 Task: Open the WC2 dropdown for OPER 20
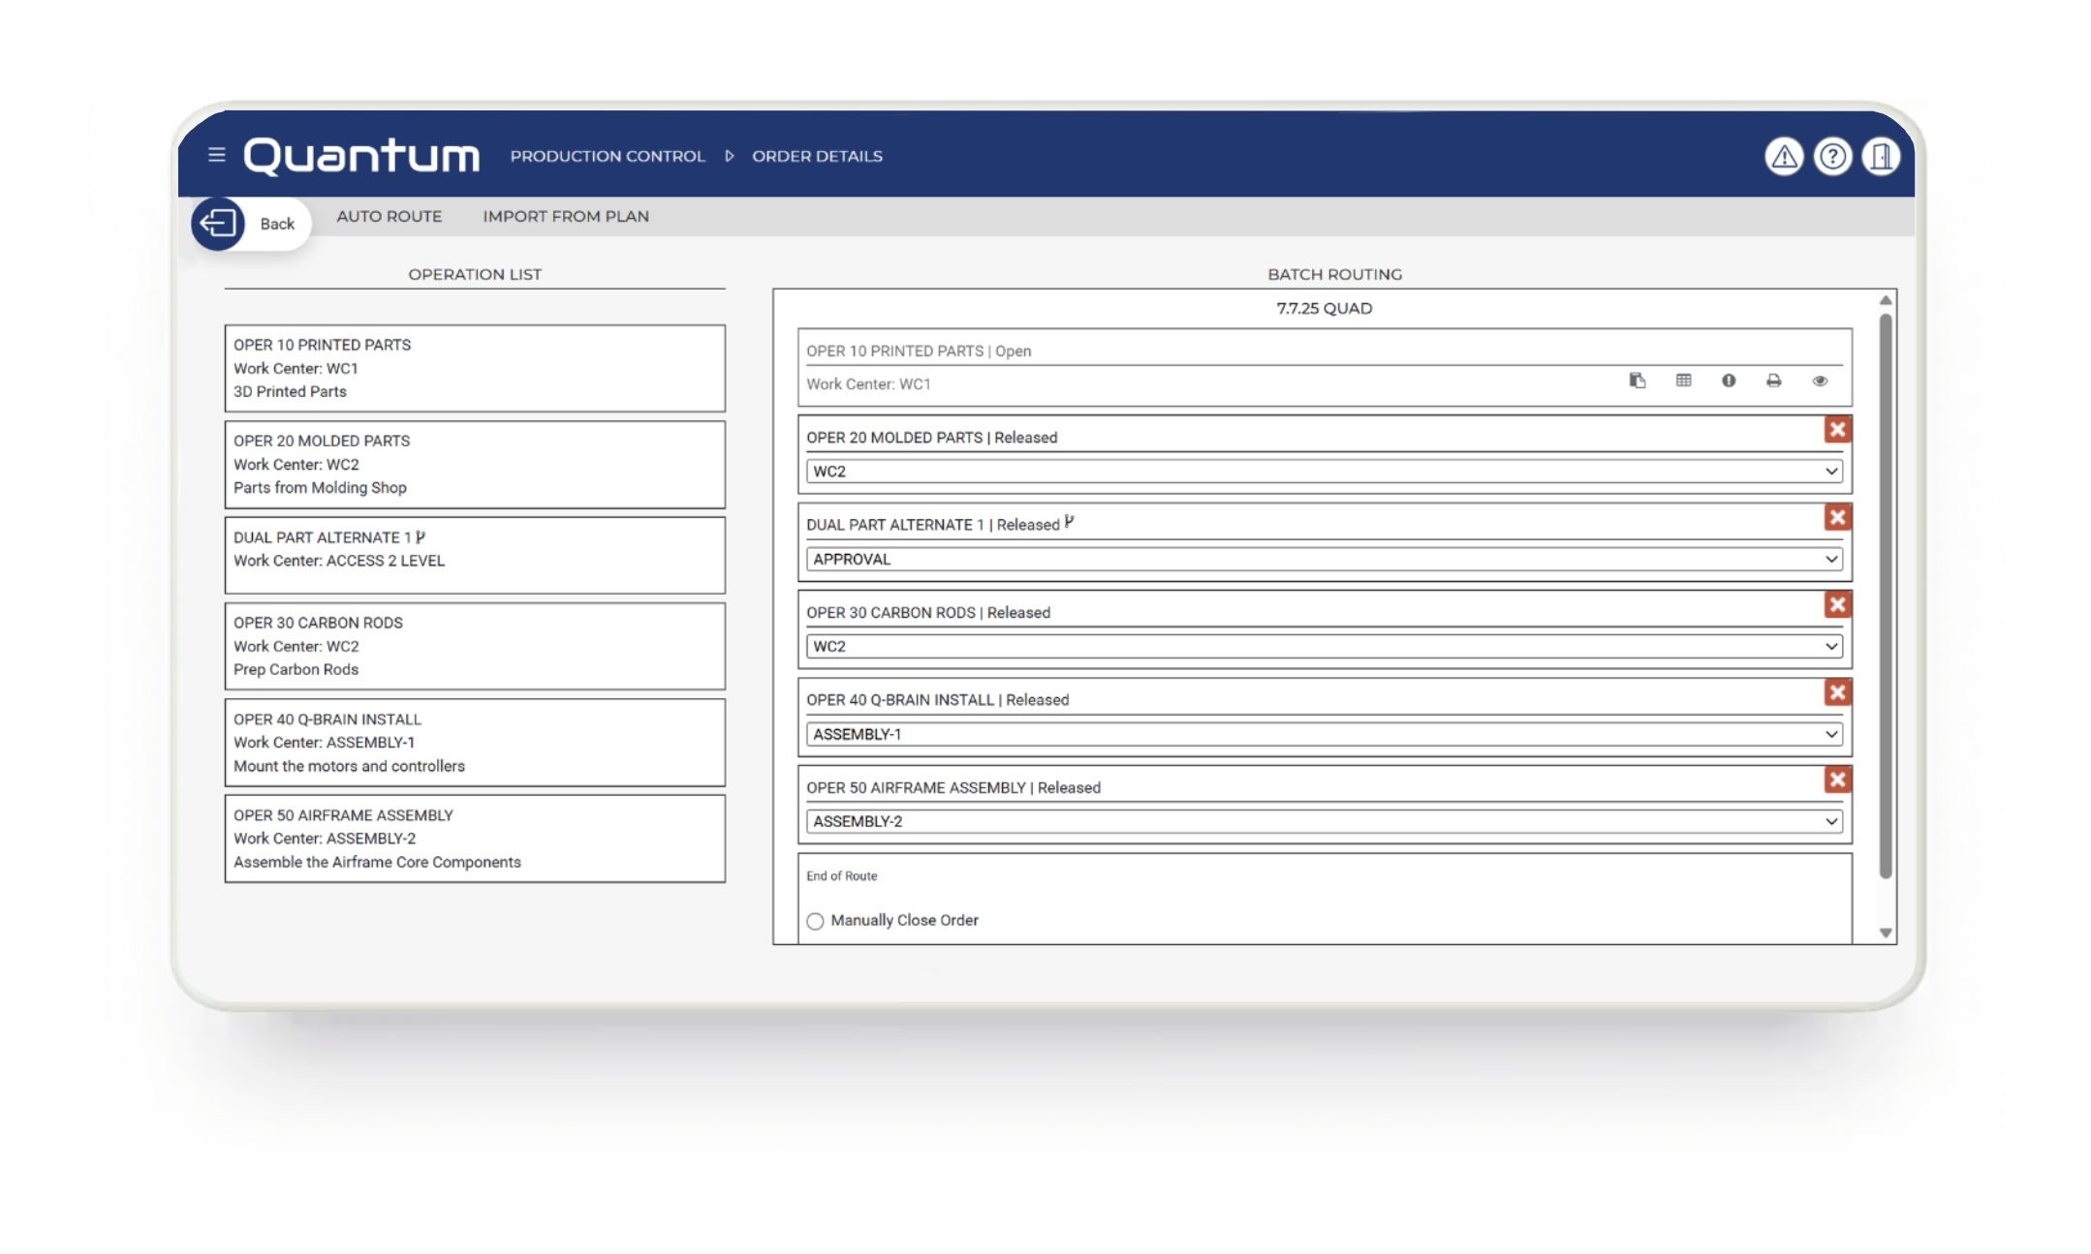click(x=1324, y=472)
